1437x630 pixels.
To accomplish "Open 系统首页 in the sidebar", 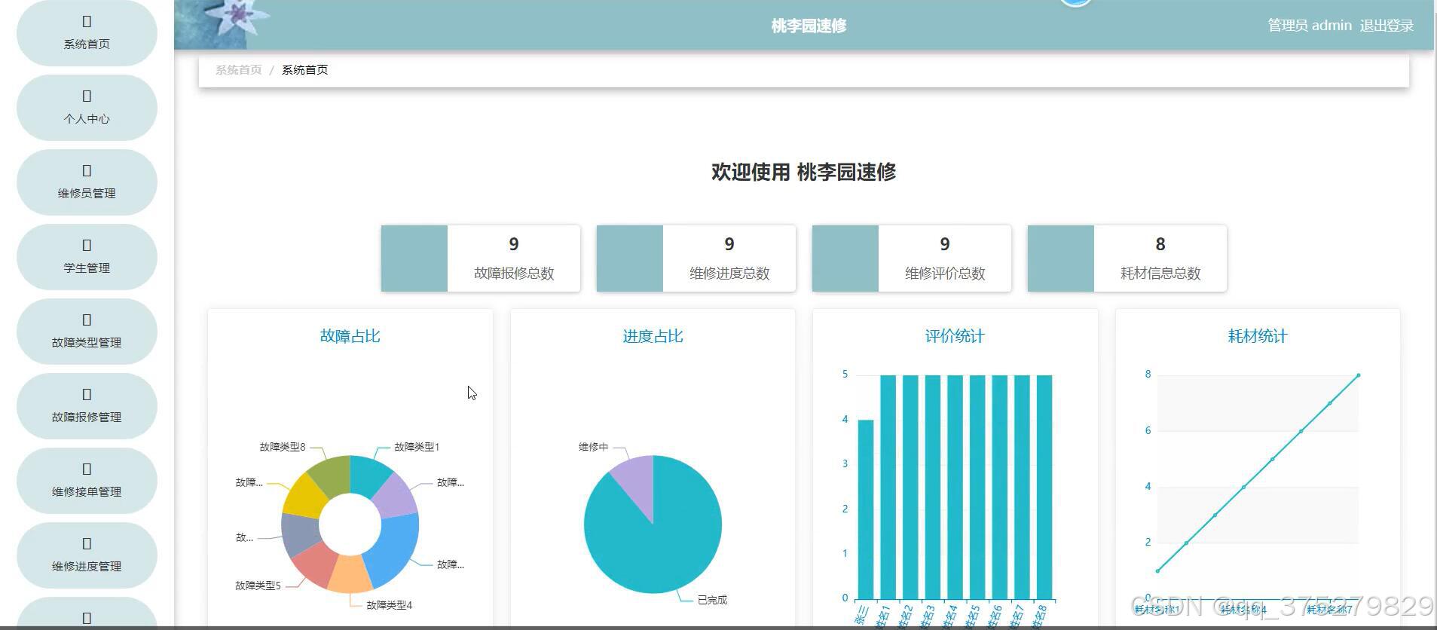I will tap(87, 32).
